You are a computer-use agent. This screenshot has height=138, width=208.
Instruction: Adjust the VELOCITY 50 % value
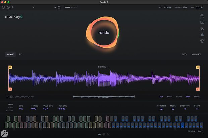click(x=46, y=109)
